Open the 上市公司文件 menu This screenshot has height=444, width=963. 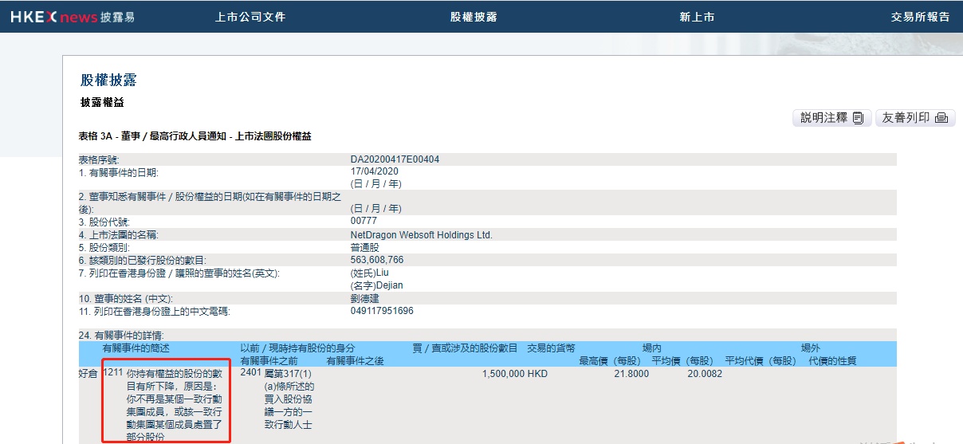tap(250, 17)
